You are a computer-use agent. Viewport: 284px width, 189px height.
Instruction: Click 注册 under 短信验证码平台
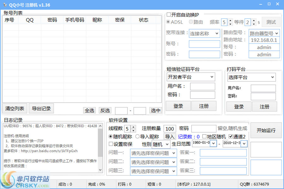tap(204, 106)
